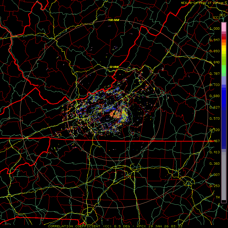Select the 0.893 legend value

click(x=215, y=51)
